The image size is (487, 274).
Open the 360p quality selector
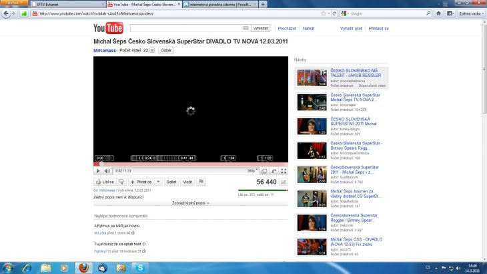click(252, 170)
